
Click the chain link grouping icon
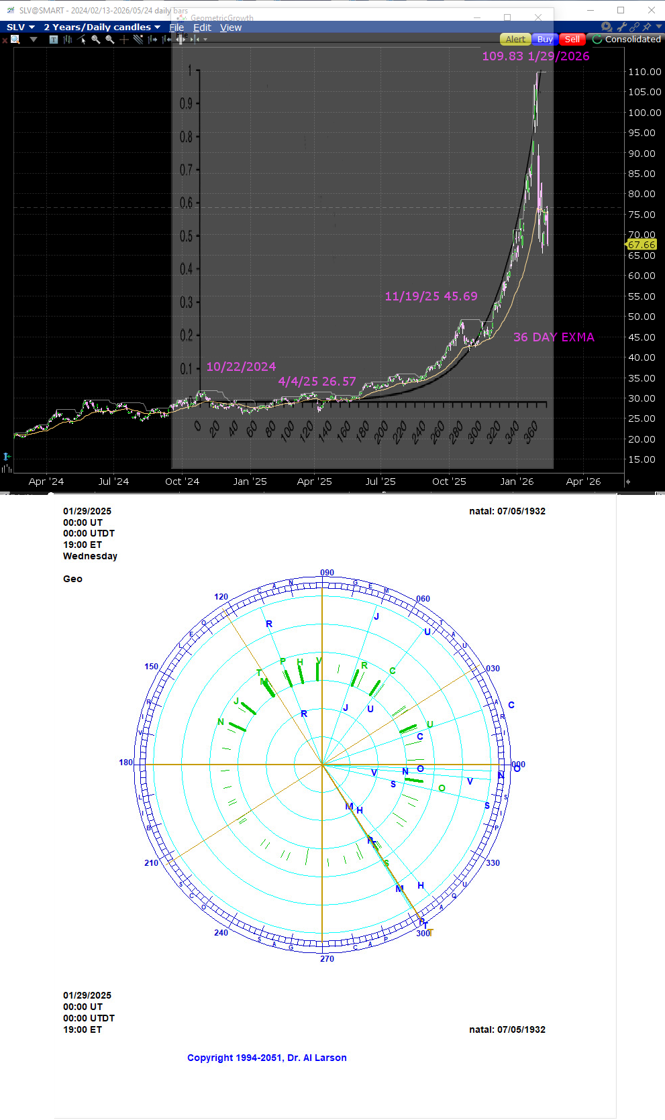(634, 27)
